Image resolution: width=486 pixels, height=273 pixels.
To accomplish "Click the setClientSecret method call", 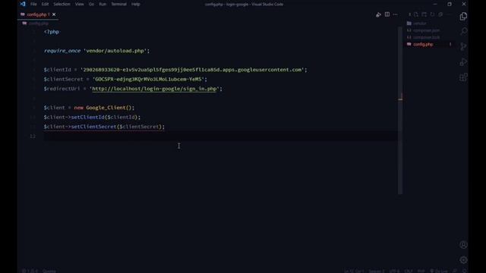I will (x=93, y=127).
